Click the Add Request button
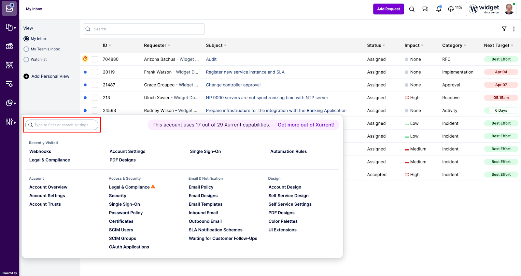Screen dimensions: 521x276 (x=388, y=9)
